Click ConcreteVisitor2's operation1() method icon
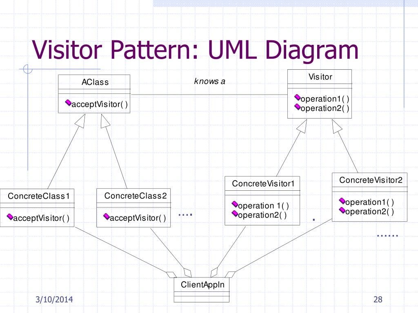Viewport: 418px width, 313px height. pyautogui.click(x=342, y=201)
